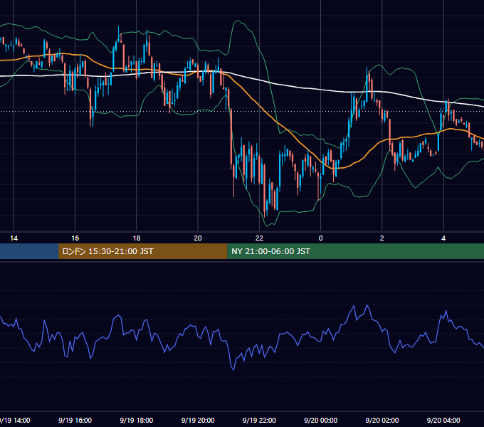Click the blue session bar before ロンドン
Screen dimensions: 484x427
pyautogui.click(x=29, y=251)
